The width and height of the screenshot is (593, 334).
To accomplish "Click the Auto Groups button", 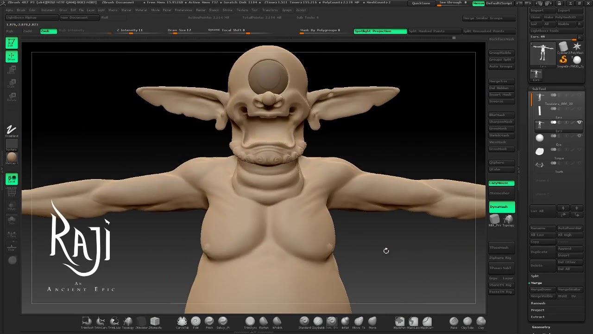I will (501, 66).
